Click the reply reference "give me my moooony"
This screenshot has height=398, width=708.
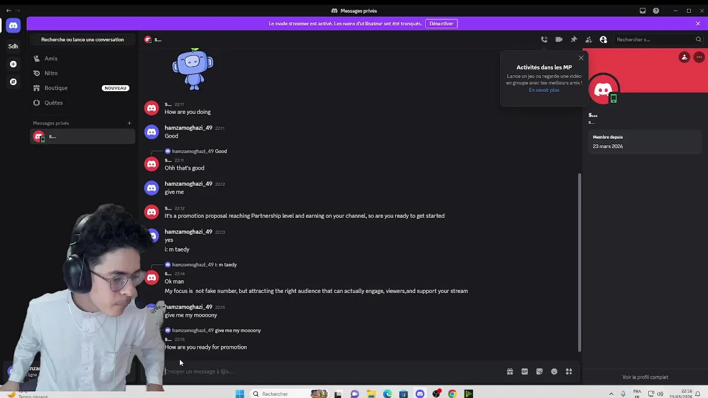213,331
